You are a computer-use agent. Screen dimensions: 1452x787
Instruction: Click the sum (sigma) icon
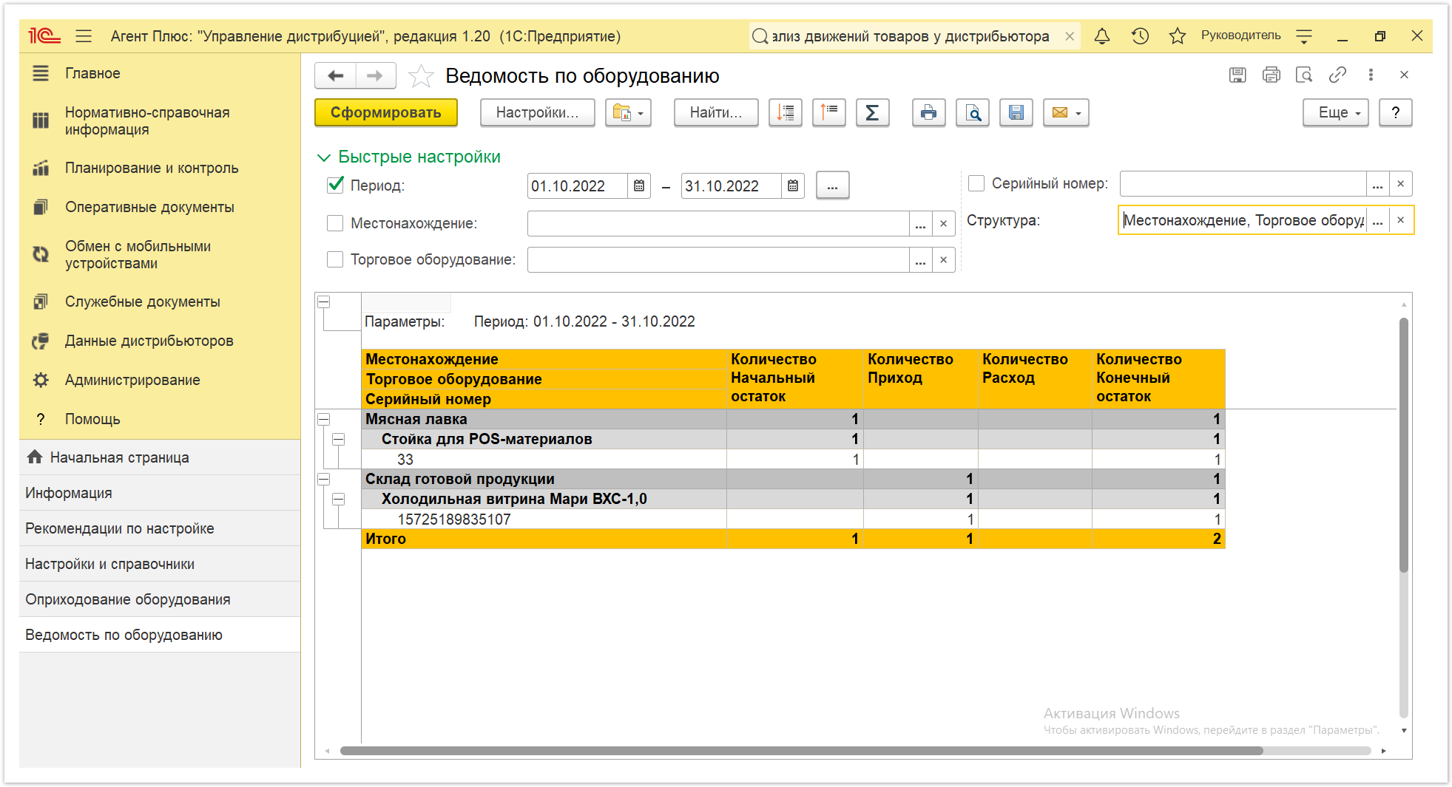coord(873,112)
